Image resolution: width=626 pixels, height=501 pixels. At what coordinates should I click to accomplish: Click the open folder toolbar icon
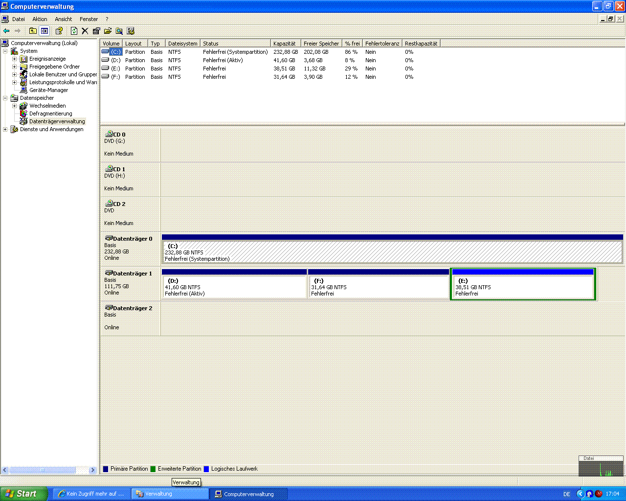pyautogui.click(x=108, y=31)
